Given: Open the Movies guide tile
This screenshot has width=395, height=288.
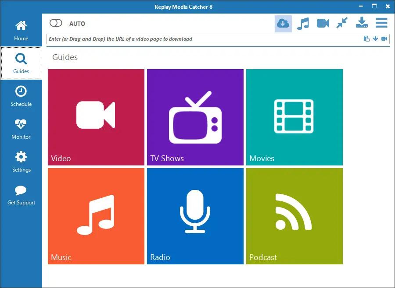Looking at the screenshot, I should pyautogui.click(x=294, y=117).
